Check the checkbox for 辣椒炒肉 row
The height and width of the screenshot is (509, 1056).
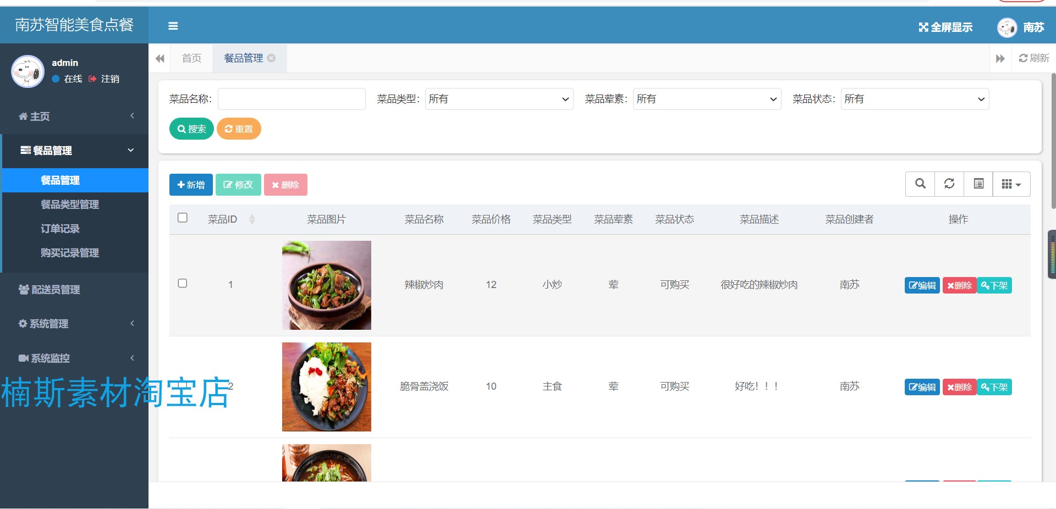183,283
